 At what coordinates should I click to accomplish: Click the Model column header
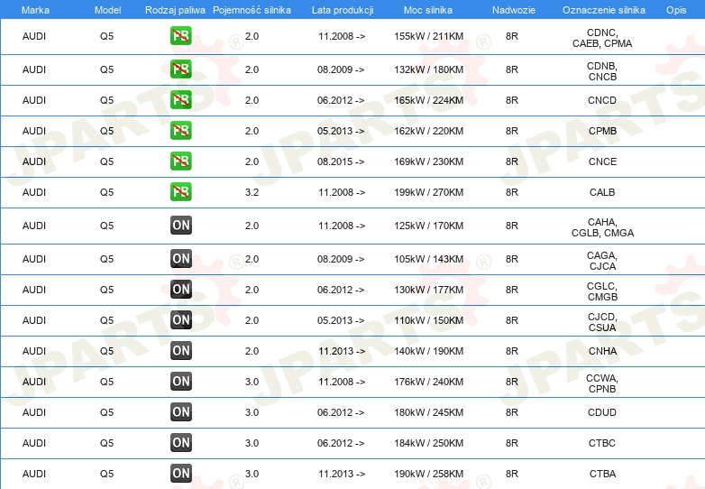click(x=107, y=10)
